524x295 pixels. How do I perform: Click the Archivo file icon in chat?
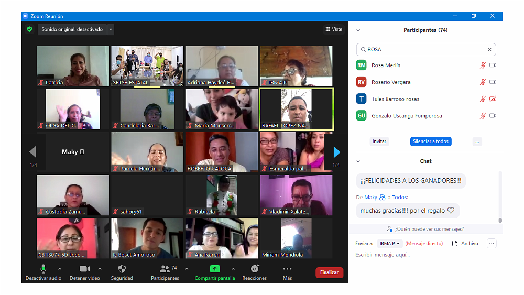point(455,244)
